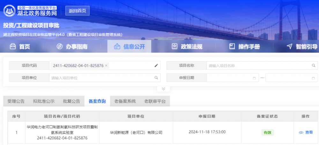
Task: Click the 查看 link with eye icon
Action: click(x=306, y=132)
